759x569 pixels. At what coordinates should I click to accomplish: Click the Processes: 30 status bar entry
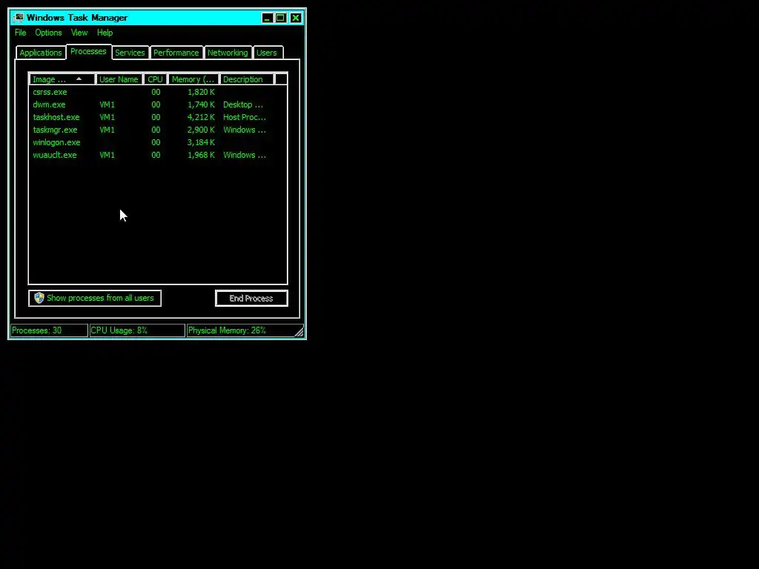pos(49,330)
